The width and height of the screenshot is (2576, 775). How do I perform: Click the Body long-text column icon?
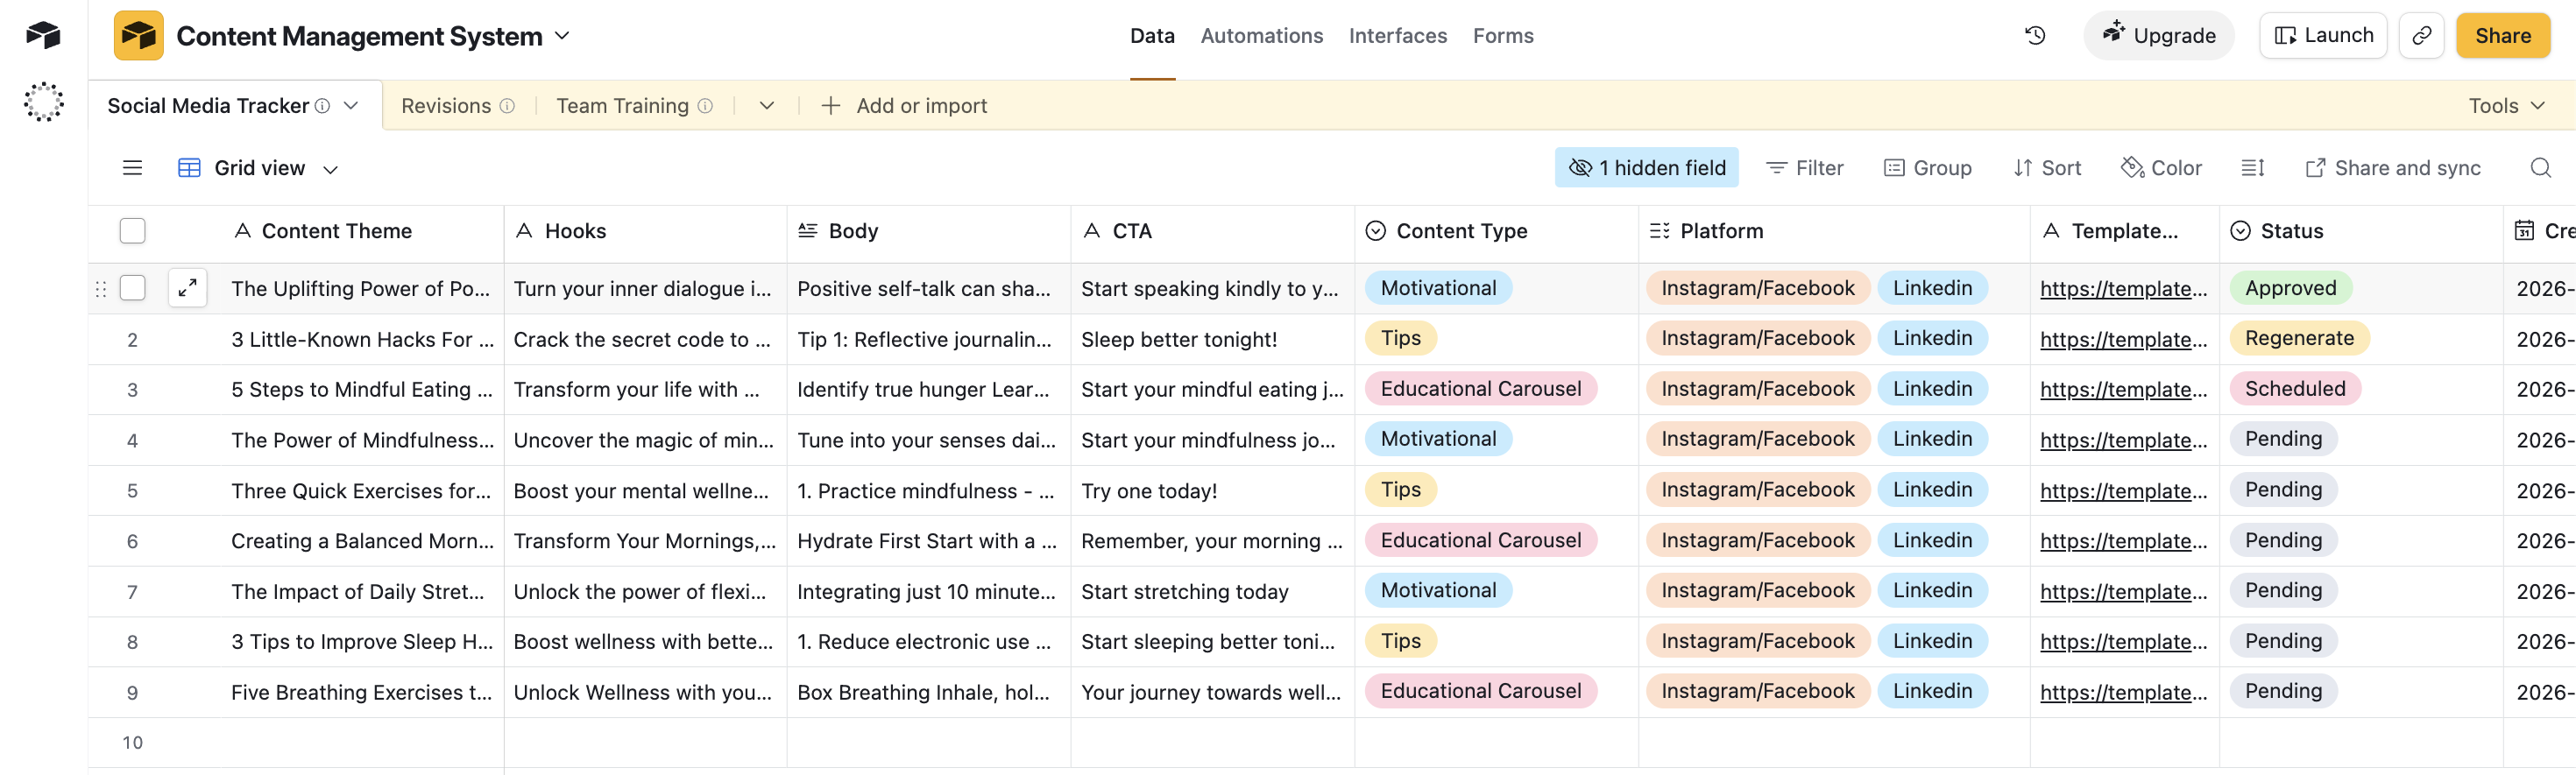tap(807, 231)
